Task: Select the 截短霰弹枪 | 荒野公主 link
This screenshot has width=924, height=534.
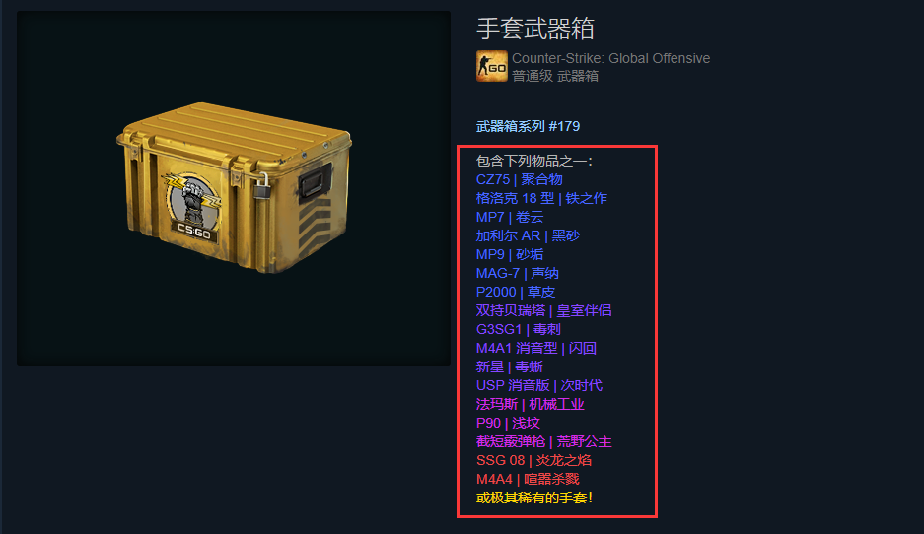Action: (x=544, y=441)
